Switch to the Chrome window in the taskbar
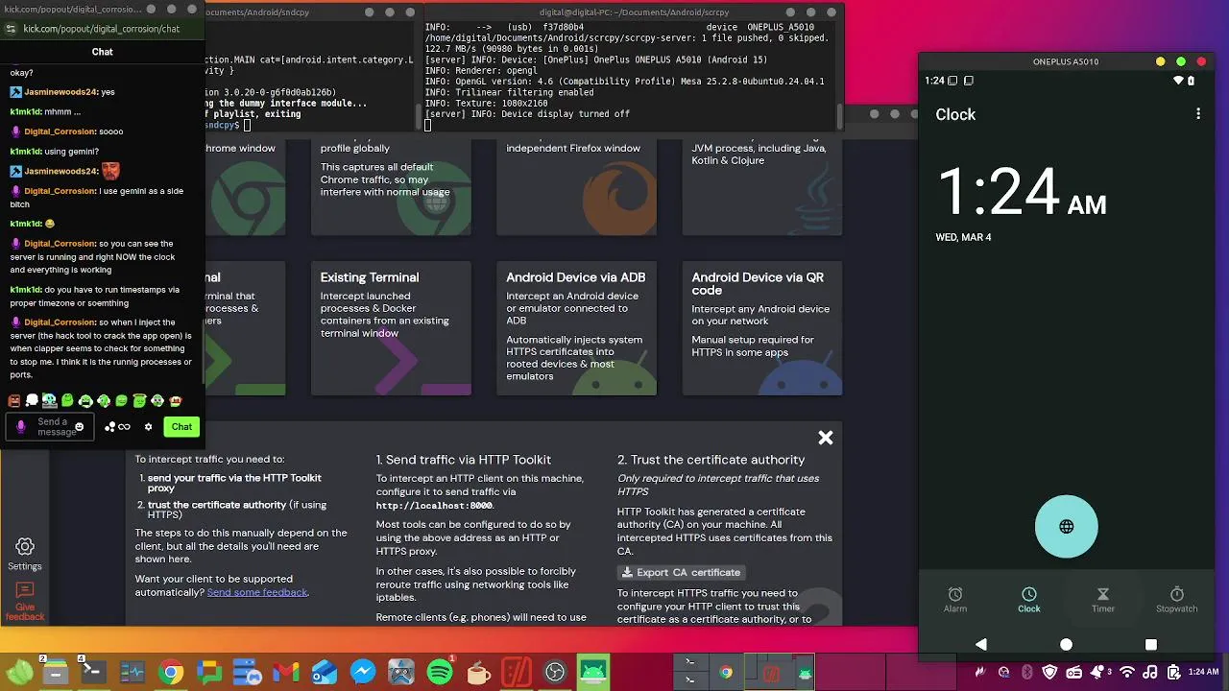This screenshot has width=1229, height=691. 726,673
